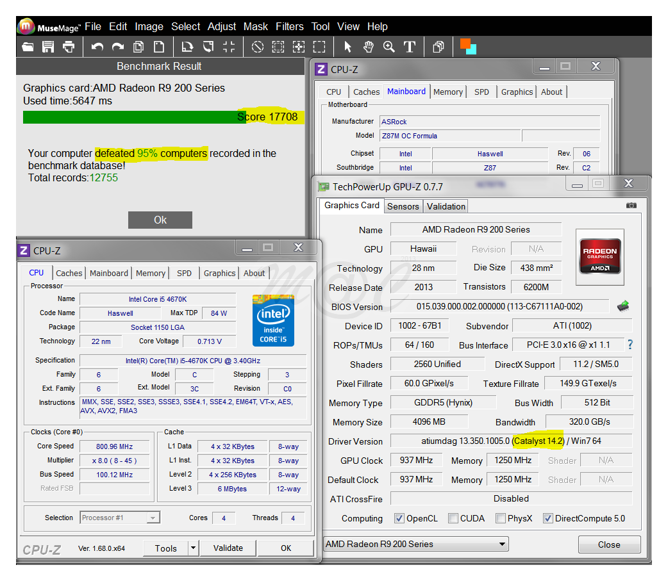
Task: Open the View menu
Action: pyautogui.click(x=349, y=27)
